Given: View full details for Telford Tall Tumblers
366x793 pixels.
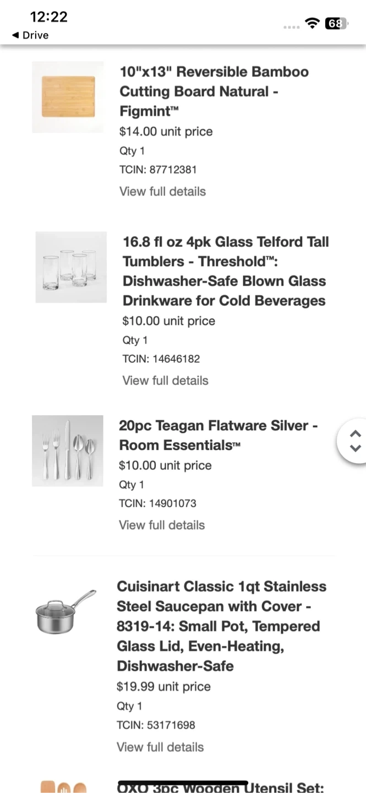Looking at the screenshot, I should tap(165, 381).
